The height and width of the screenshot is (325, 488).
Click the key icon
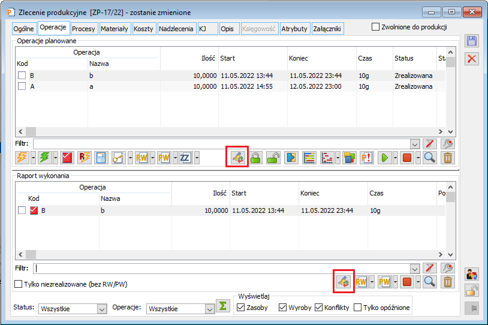click(x=118, y=158)
